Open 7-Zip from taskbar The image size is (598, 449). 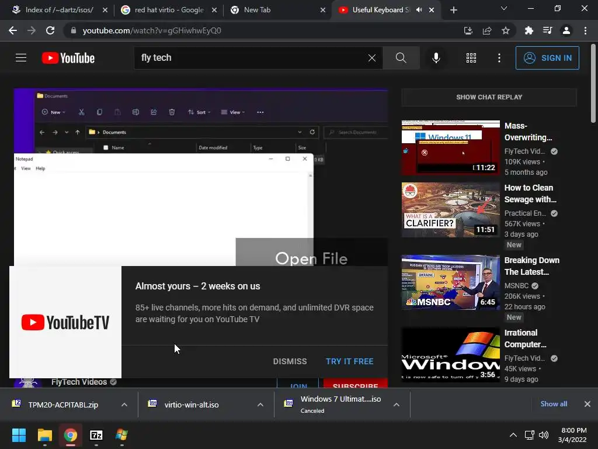click(x=96, y=435)
